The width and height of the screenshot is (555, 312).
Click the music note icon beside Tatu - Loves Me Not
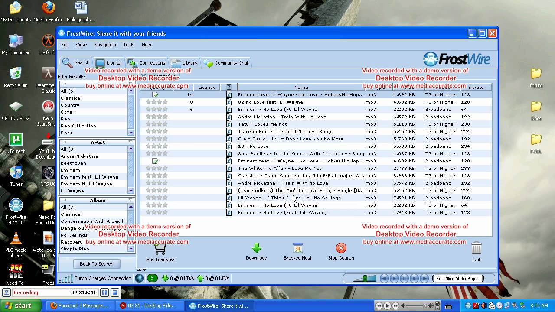coord(229,124)
